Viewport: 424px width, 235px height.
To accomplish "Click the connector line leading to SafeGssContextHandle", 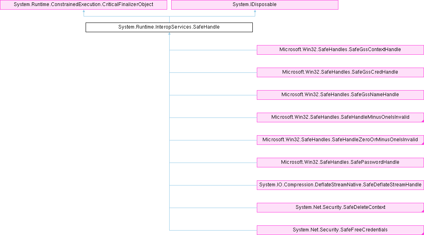I will click(213, 50).
